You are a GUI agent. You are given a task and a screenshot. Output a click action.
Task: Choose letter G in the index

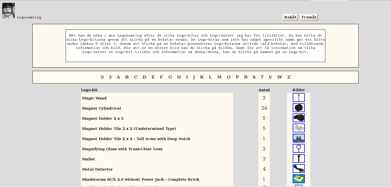click(170, 77)
